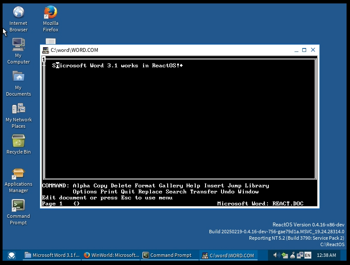The width and height of the screenshot is (350, 265).
Task: Toggle the EN language indicator in the tray
Action: pyautogui.click(x=307, y=255)
